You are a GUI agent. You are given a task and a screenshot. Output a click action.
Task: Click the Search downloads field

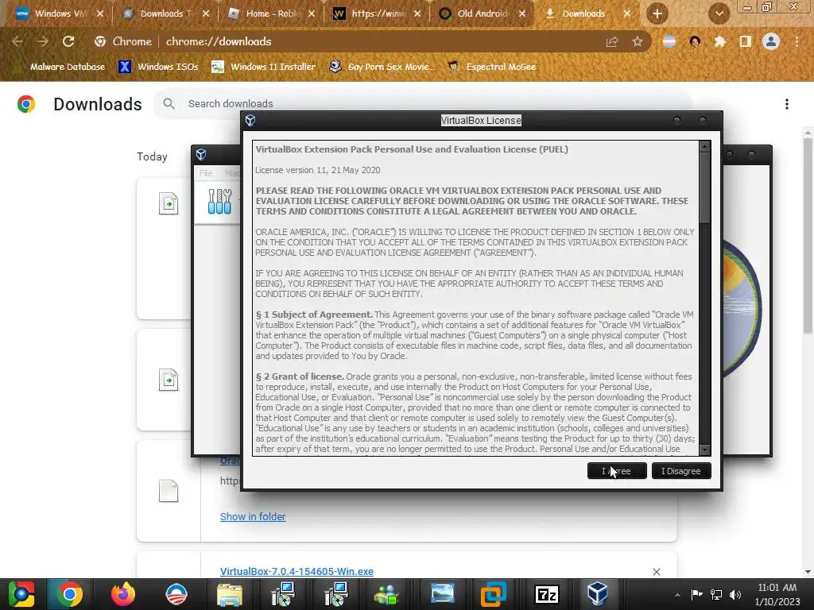click(421, 104)
